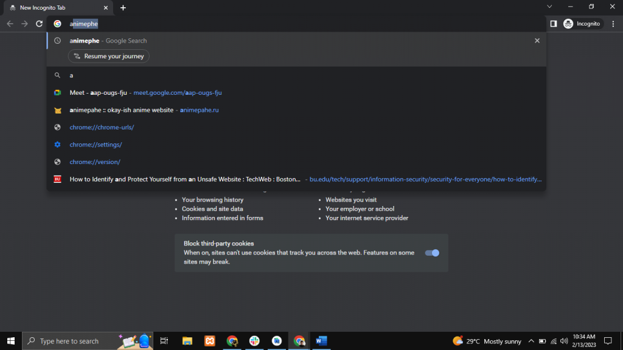Open File Explorer from taskbar
This screenshot has height=350, width=623.
187,341
